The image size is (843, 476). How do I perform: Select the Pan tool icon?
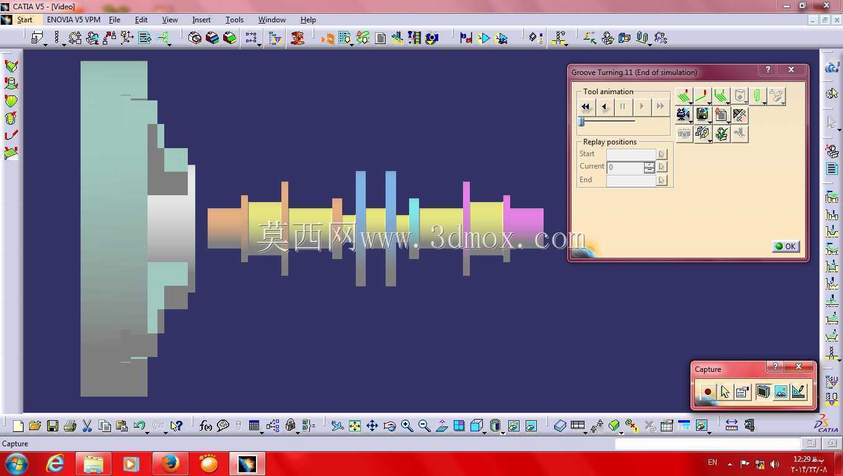(372, 426)
